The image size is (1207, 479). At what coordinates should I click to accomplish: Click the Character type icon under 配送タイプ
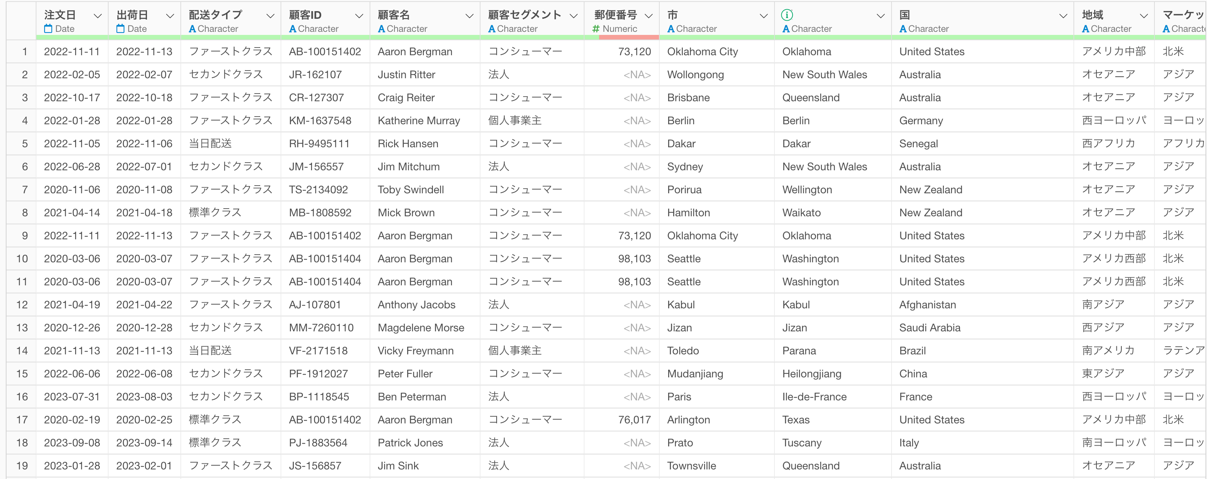tap(192, 29)
